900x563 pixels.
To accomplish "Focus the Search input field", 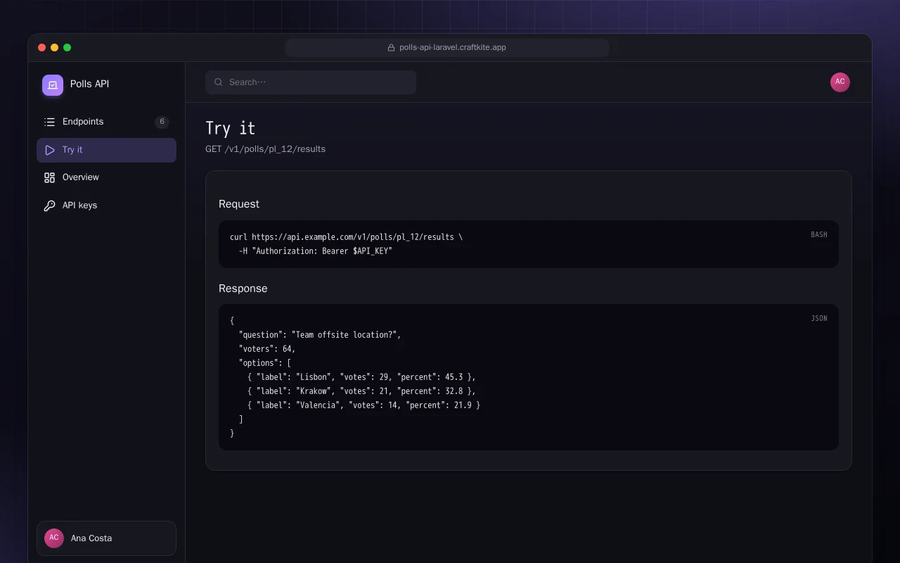I will (311, 82).
